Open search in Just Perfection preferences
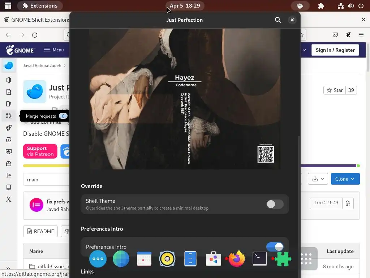Viewport: 370px width, 278px height. click(278, 20)
